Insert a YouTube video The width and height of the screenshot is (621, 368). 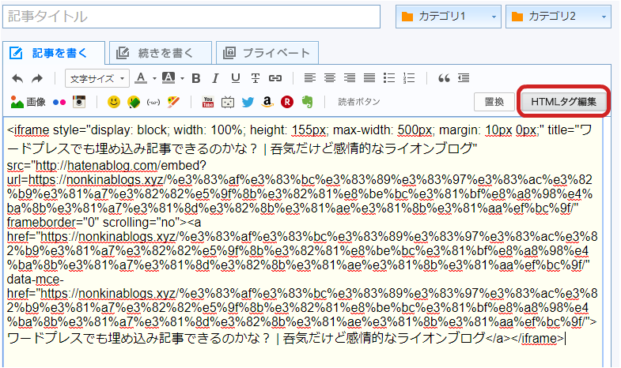208,102
